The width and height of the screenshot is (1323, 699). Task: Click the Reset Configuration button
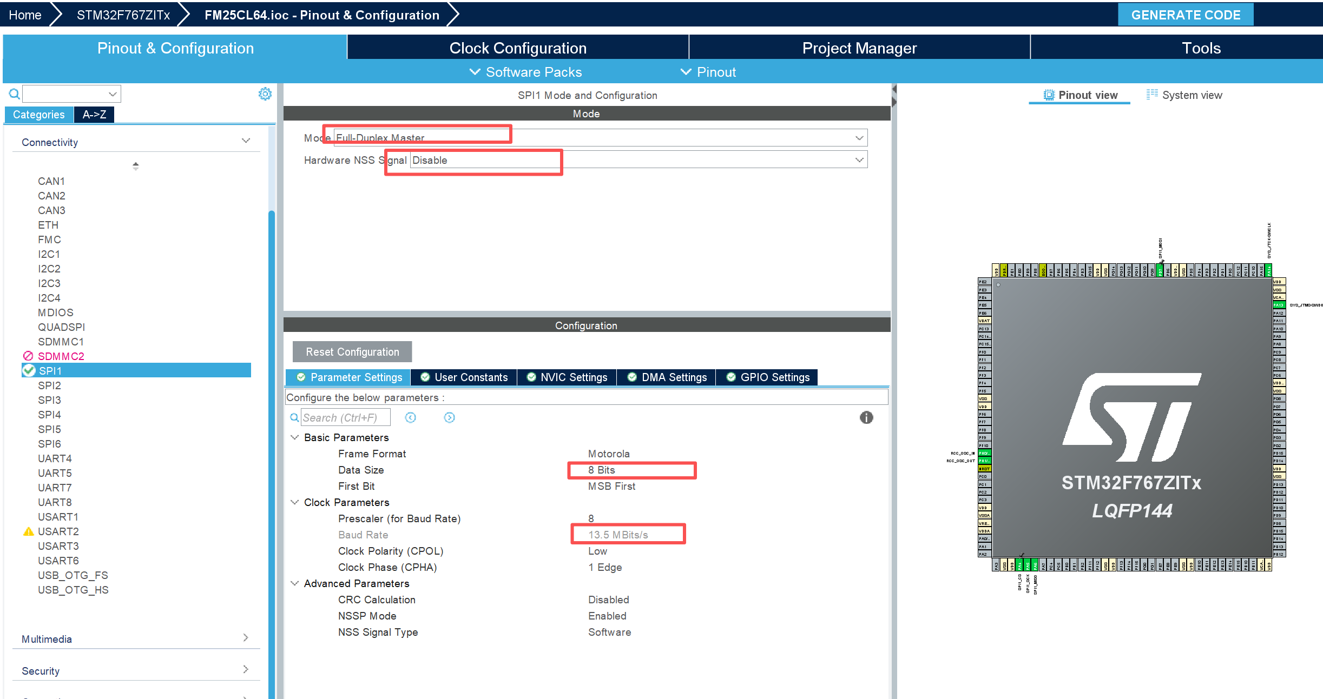point(352,352)
